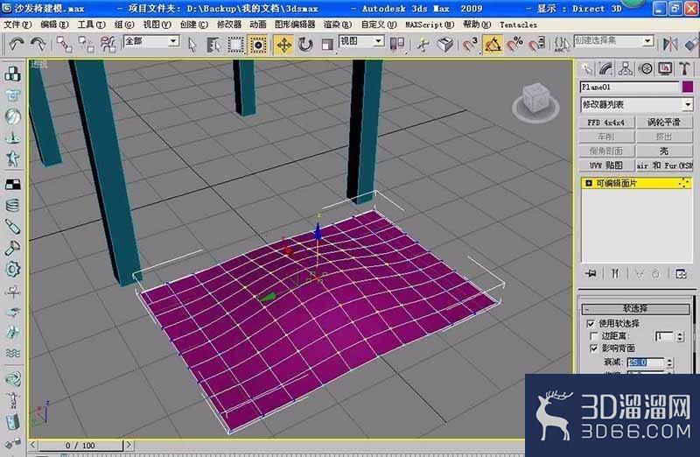
Task: Open the 视图 menu in the menu bar
Action: pyautogui.click(x=157, y=25)
